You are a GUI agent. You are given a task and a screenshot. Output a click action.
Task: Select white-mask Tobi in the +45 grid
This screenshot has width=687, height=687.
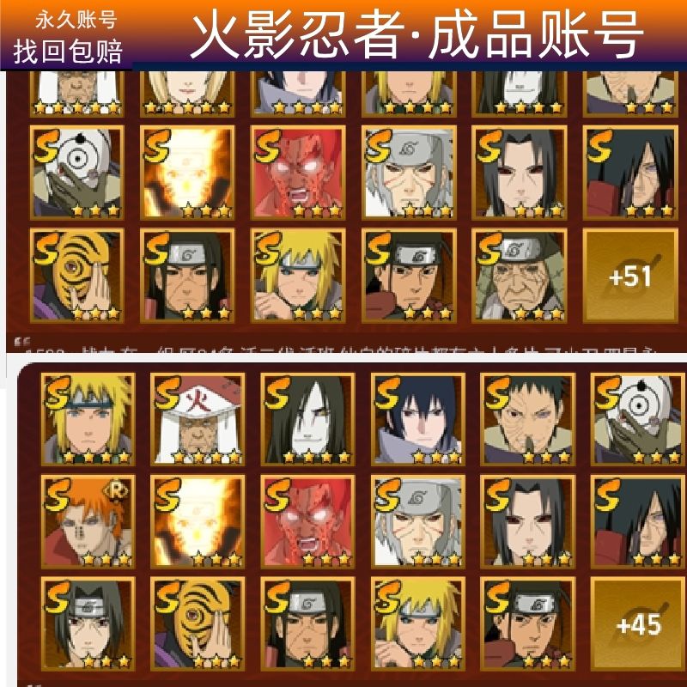coord(638,419)
